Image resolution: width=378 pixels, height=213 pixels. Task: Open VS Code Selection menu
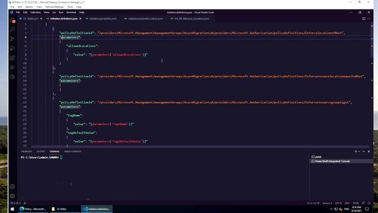(x=35, y=12)
